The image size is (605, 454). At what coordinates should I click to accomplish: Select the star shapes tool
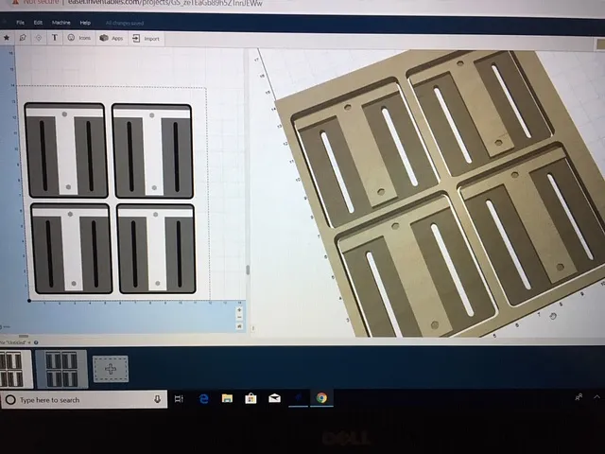(x=7, y=38)
